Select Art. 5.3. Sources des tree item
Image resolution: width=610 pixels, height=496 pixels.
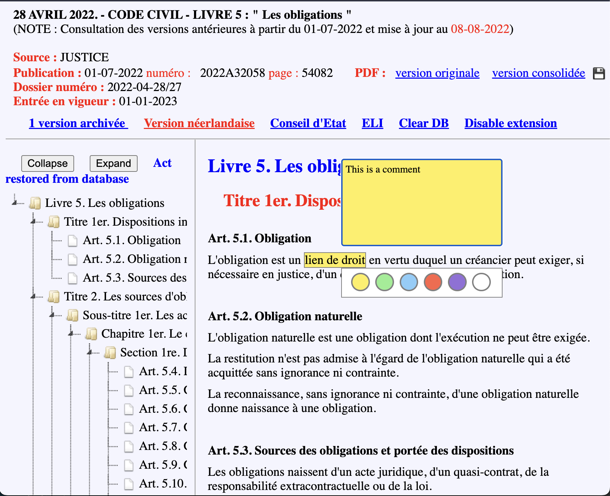point(135,278)
